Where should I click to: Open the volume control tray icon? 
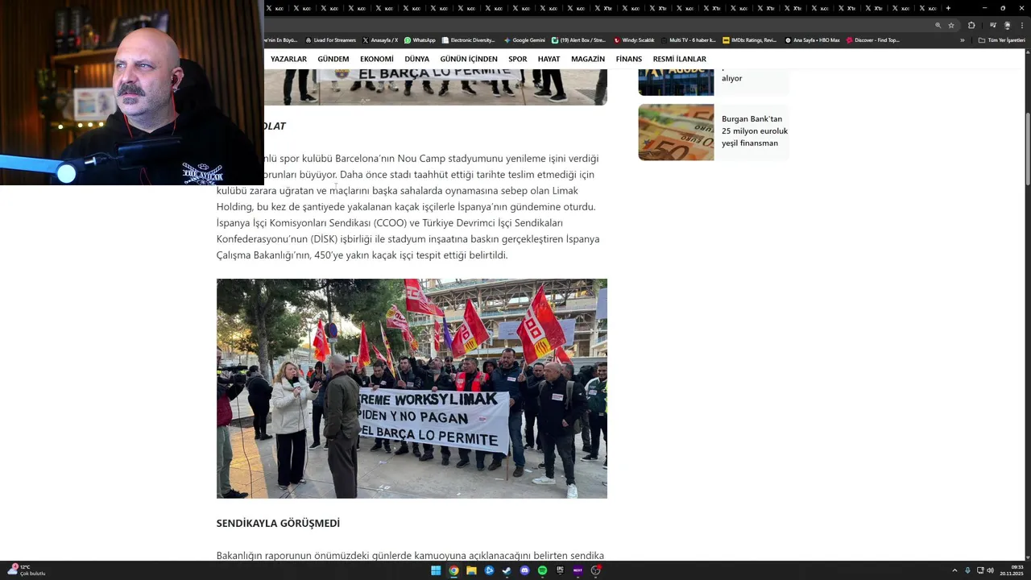[x=990, y=570]
